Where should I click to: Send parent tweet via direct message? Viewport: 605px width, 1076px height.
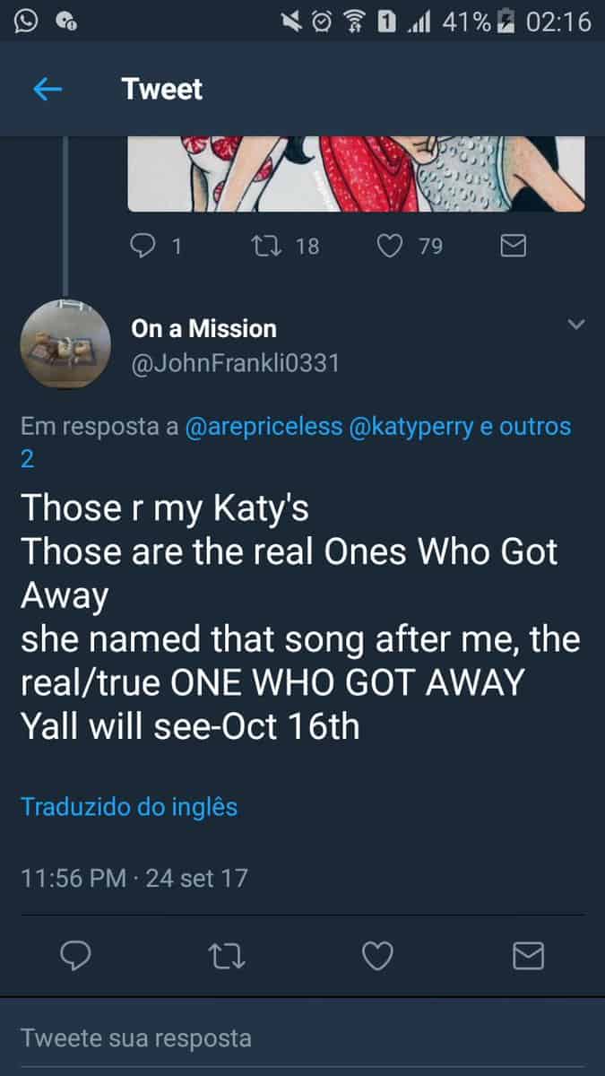click(513, 246)
